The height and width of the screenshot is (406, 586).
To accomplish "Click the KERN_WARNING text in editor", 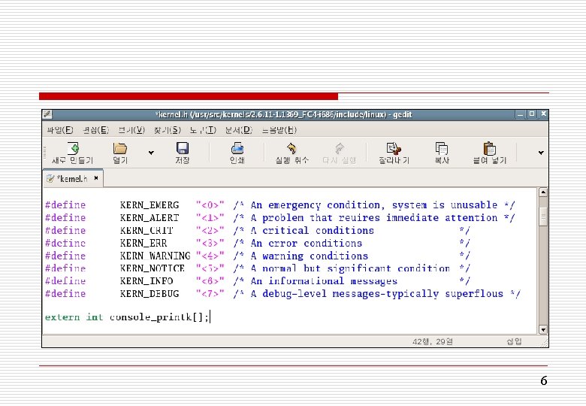I will click(x=155, y=256).
